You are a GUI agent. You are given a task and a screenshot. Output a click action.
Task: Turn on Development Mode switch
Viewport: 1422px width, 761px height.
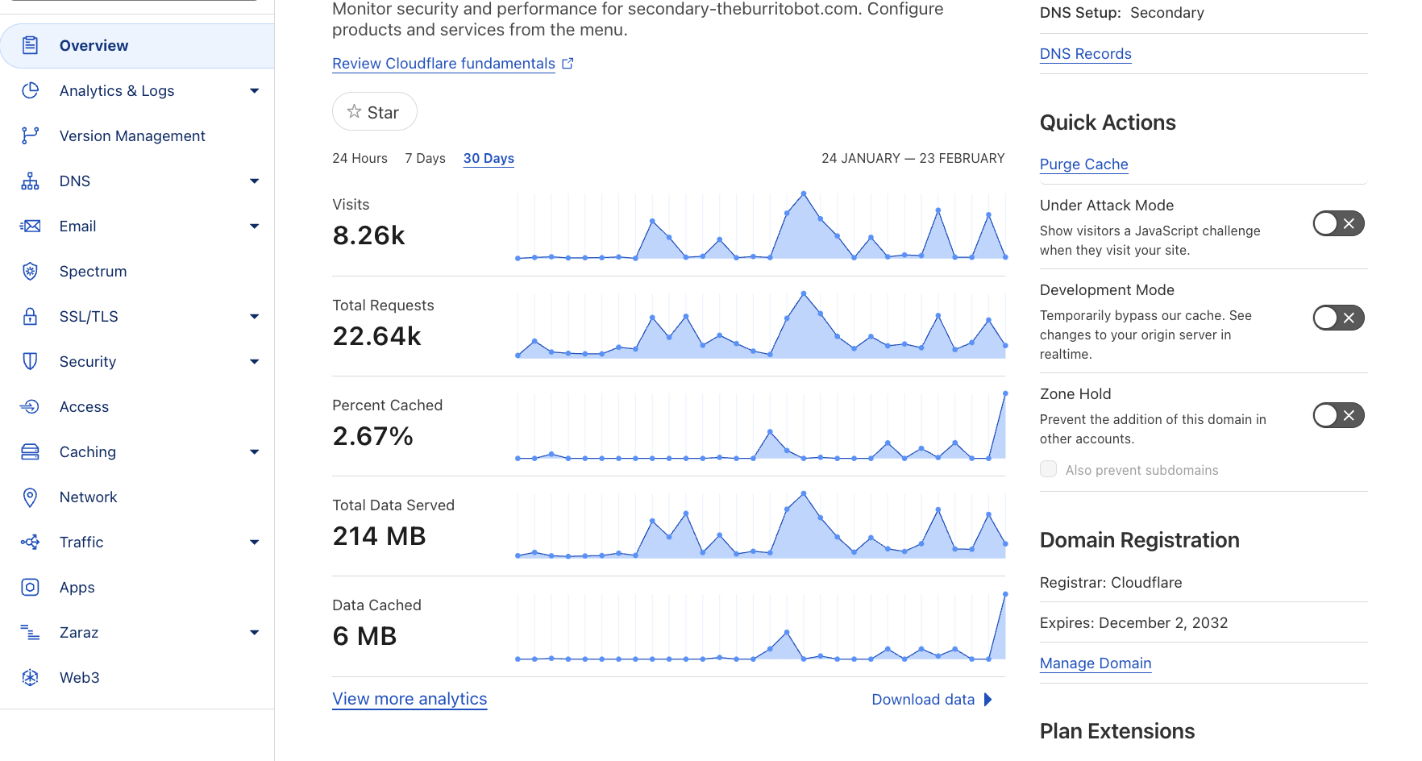tap(1338, 318)
